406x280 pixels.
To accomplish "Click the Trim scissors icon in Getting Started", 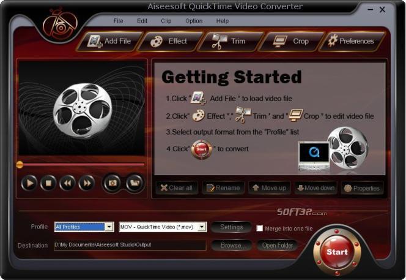I will click(243, 115).
